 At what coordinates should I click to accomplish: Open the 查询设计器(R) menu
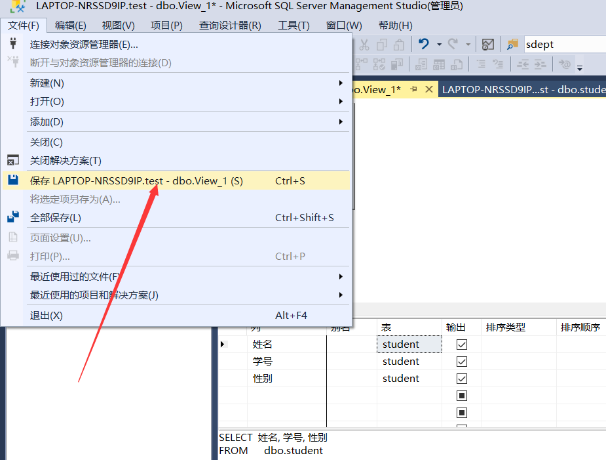[x=230, y=26]
